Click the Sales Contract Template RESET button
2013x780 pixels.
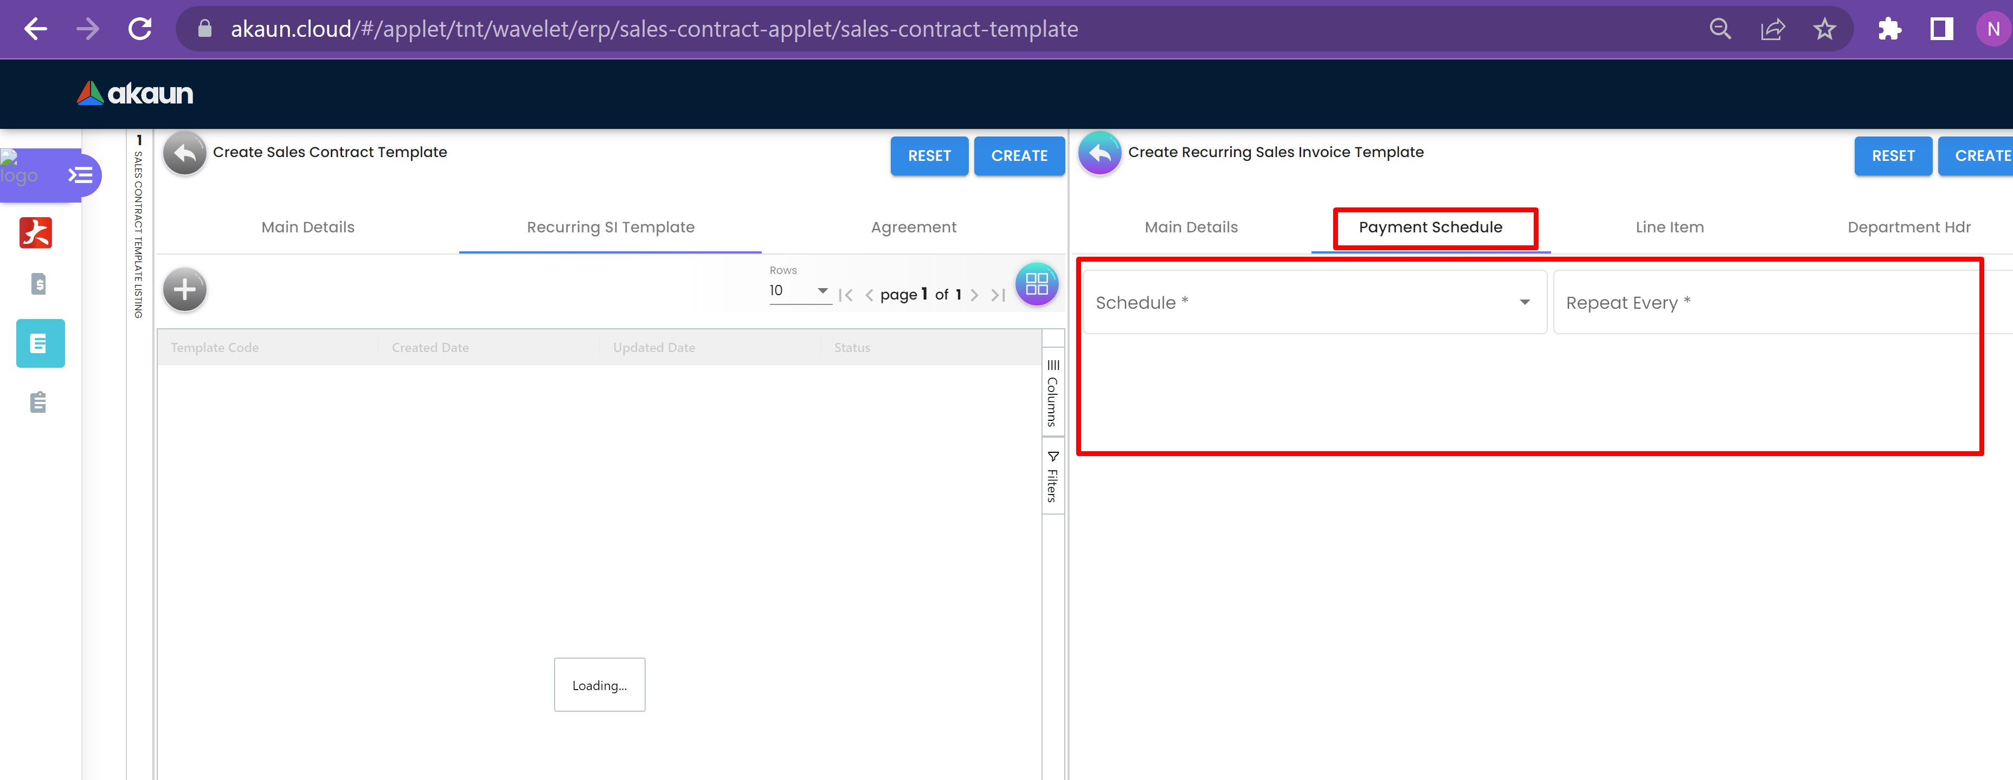[928, 155]
